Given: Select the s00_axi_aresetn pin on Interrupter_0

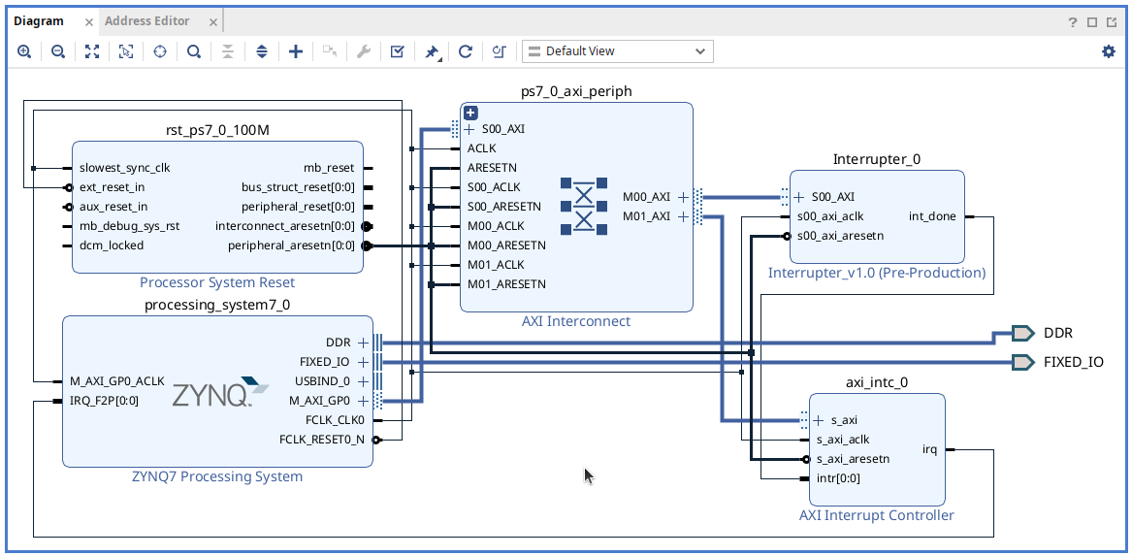Looking at the screenshot, I should (840, 236).
